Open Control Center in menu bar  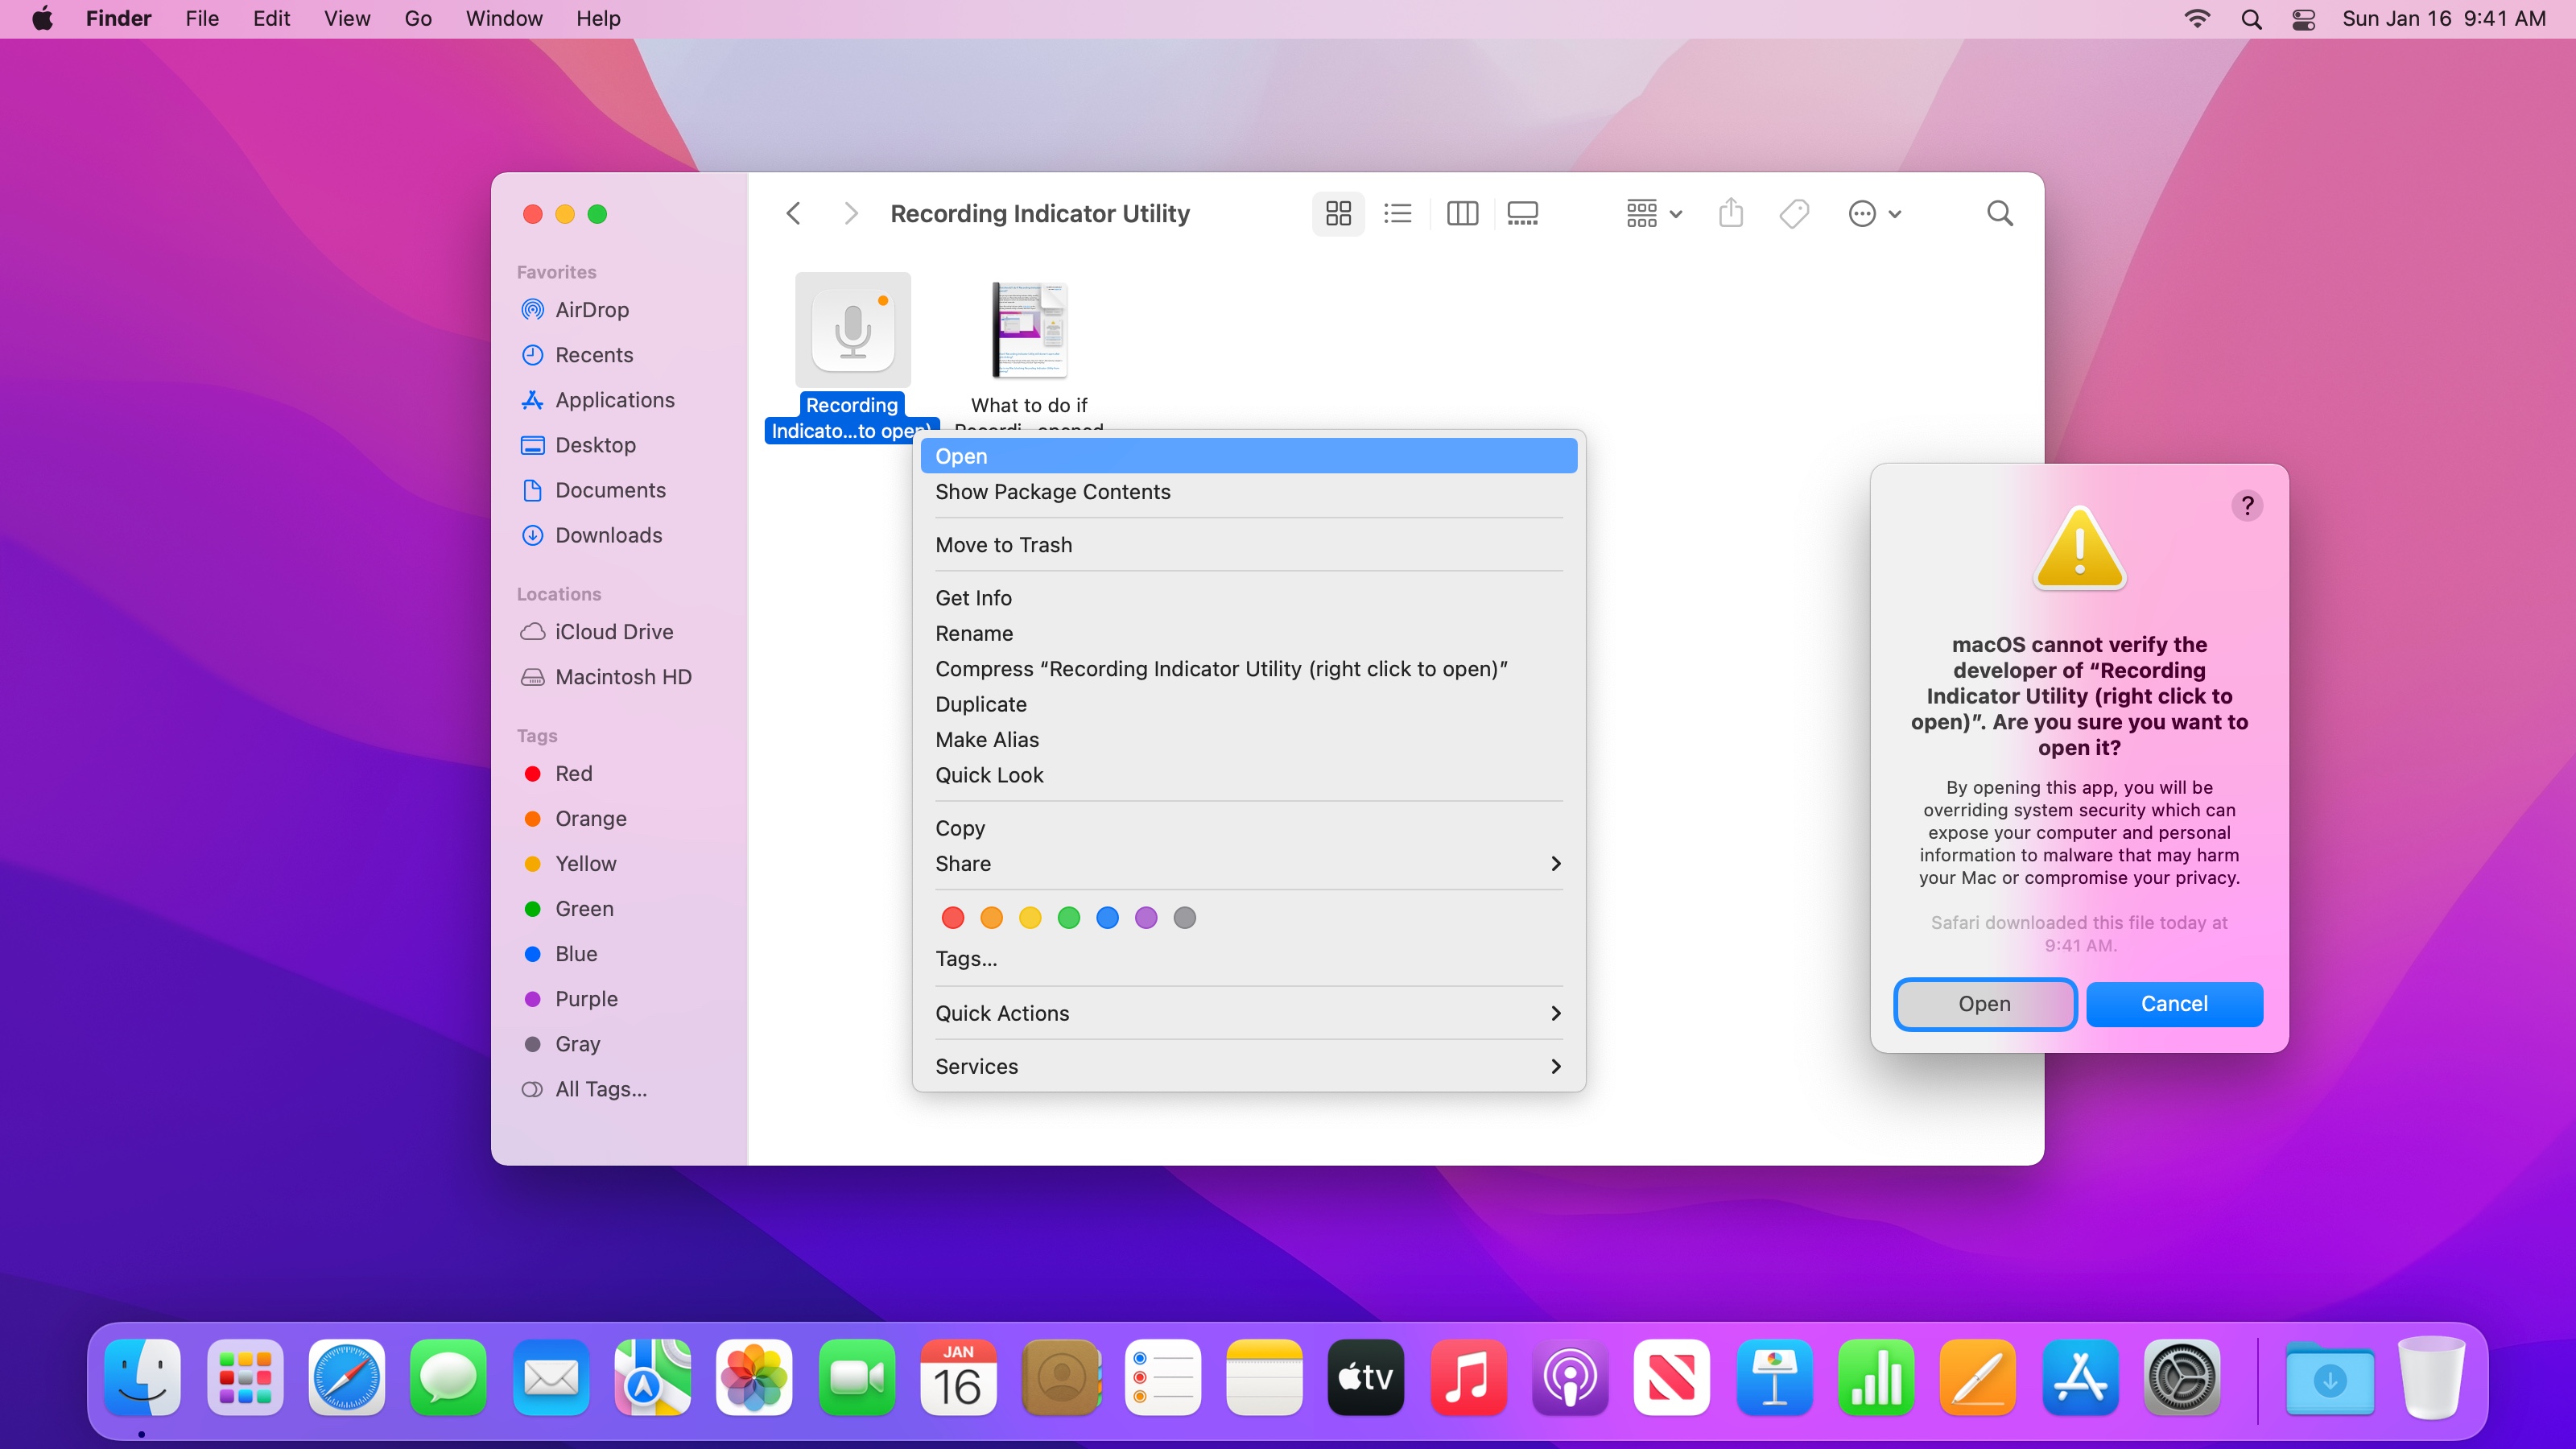pyautogui.click(x=2303, y=19)
